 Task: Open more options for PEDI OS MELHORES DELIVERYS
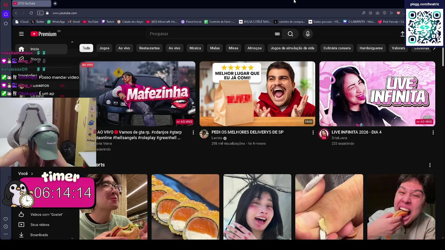[313, 132]
